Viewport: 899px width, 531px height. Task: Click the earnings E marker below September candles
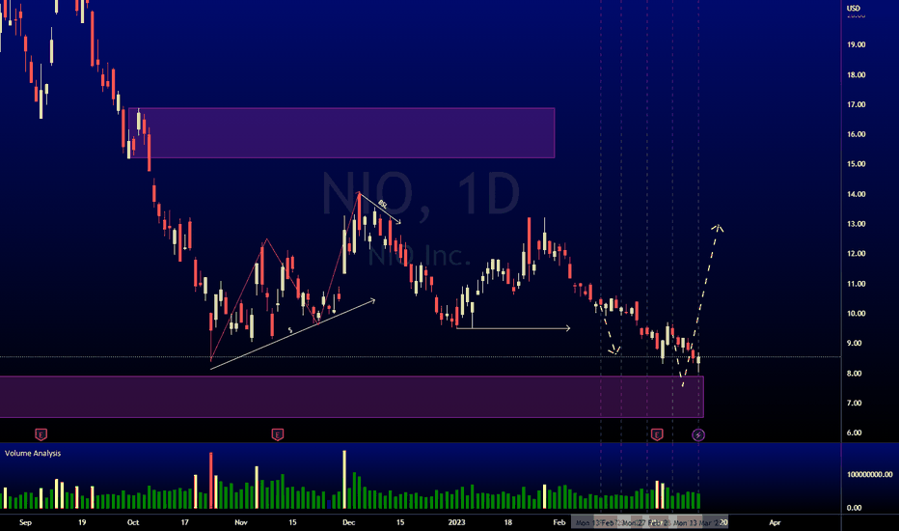(41, 434)
